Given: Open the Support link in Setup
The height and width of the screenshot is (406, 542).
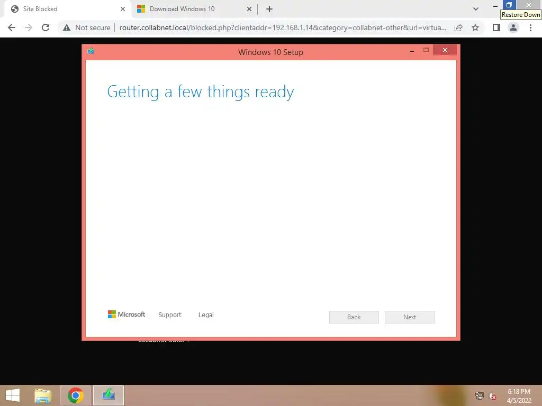Looking at the screenshot, I should (170, 315).
